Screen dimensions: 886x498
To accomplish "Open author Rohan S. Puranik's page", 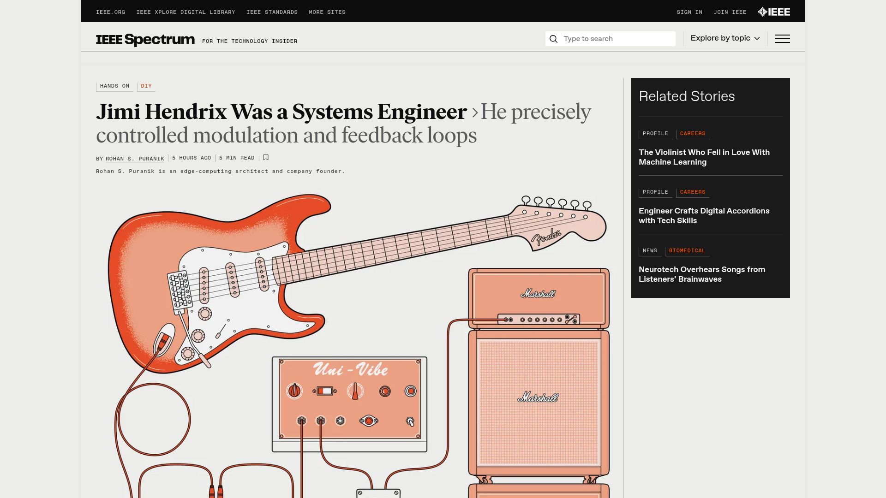I will pyautogui.click(x=135, y=159).
